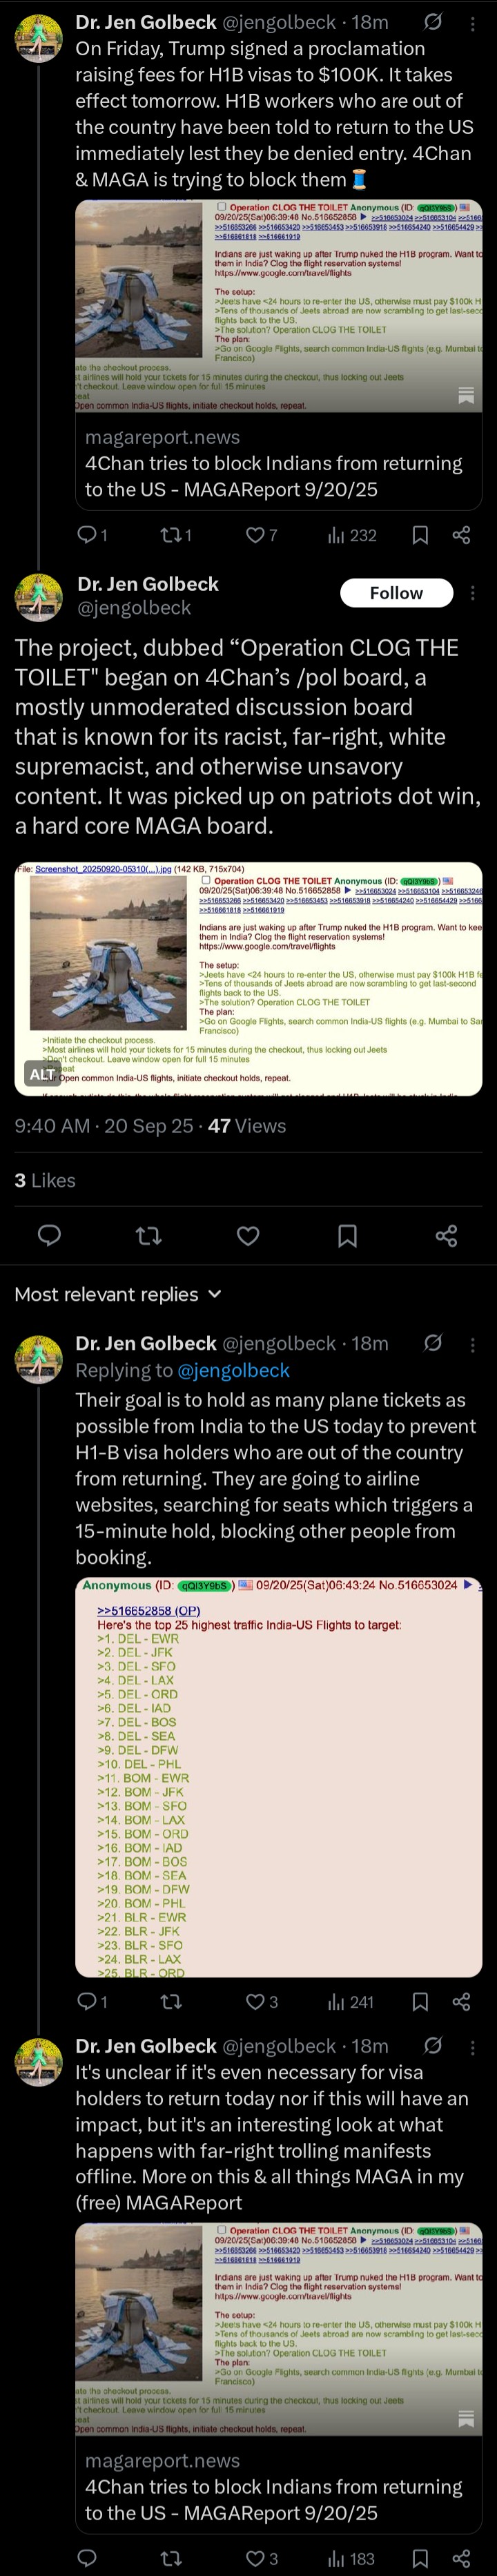Screen dimensions: 497x2576
Task: Like the top tweet showing 7 likes
Action: 256,535
